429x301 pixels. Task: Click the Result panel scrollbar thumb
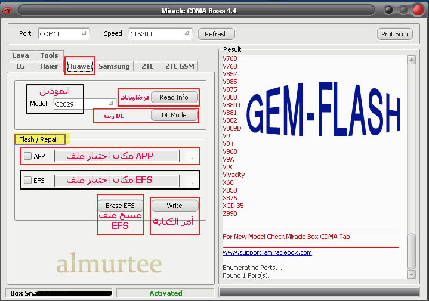click(x=412, y=251)
